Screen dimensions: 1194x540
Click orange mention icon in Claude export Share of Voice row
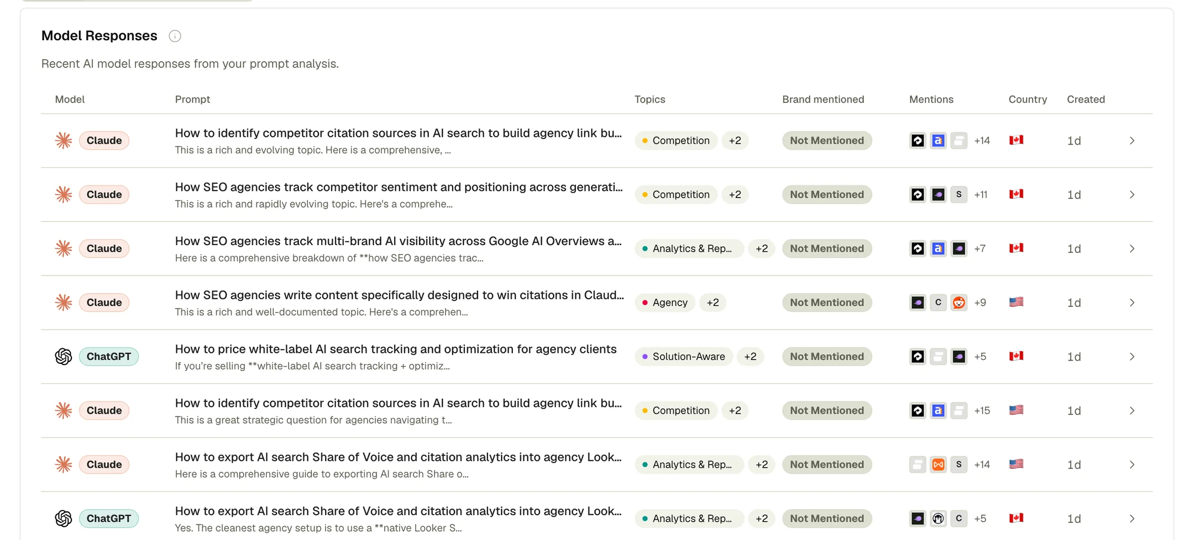[938, 464]
